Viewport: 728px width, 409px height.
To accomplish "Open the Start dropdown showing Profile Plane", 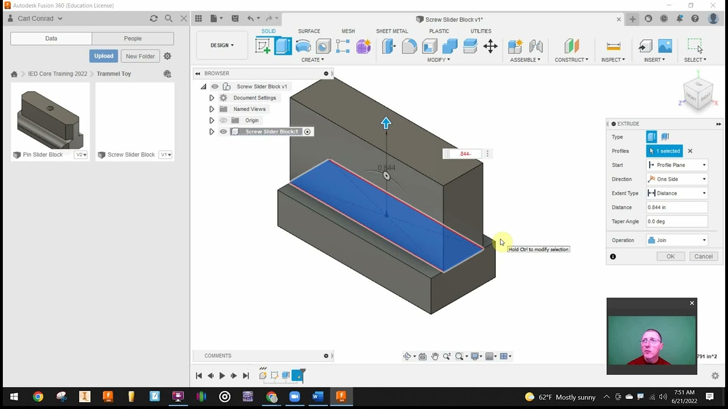I will coord(677,165).
